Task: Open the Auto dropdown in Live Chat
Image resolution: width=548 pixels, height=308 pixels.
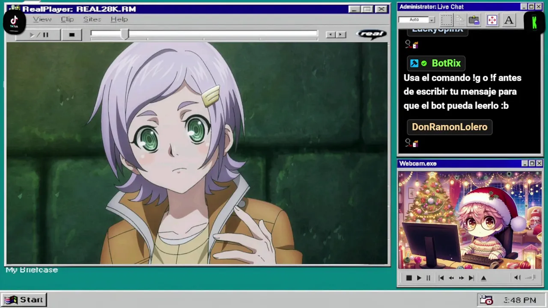Action: click(x=417, y=20)
